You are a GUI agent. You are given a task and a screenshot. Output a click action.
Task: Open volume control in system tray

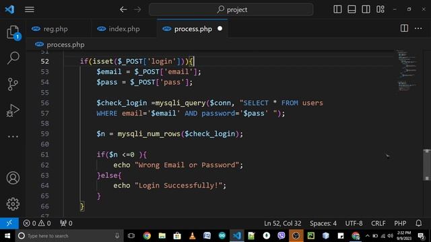391,236
